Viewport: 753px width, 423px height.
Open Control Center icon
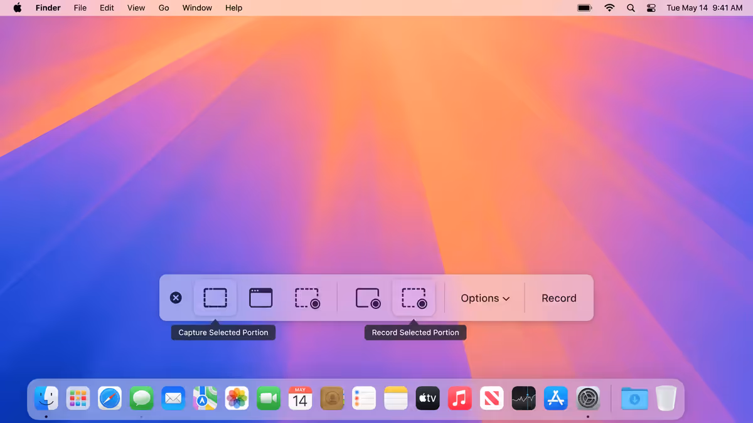pos(651,8)
